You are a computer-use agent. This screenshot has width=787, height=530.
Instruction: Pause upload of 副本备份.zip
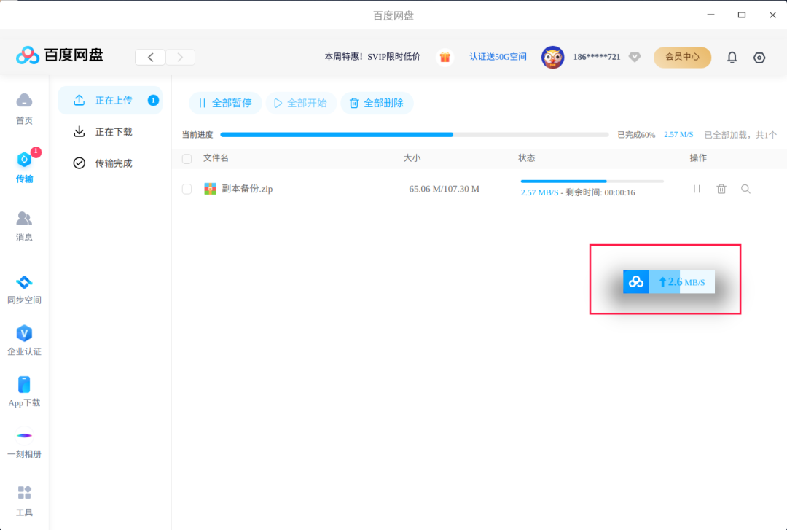click(697, 189)
